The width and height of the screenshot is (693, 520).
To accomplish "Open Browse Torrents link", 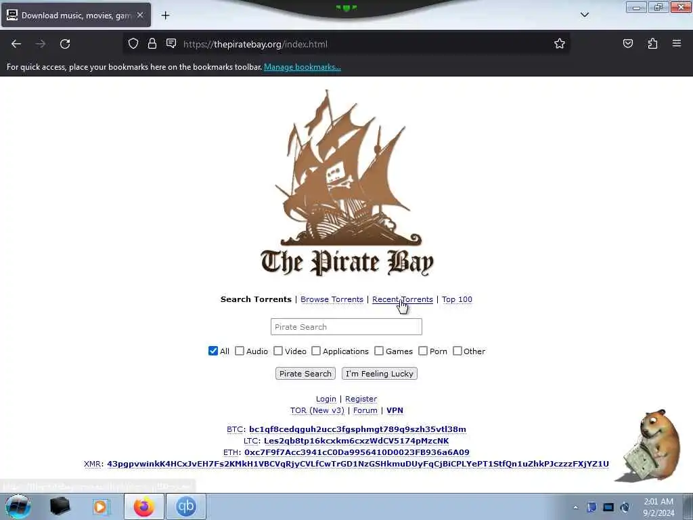I will coord(332,299).
